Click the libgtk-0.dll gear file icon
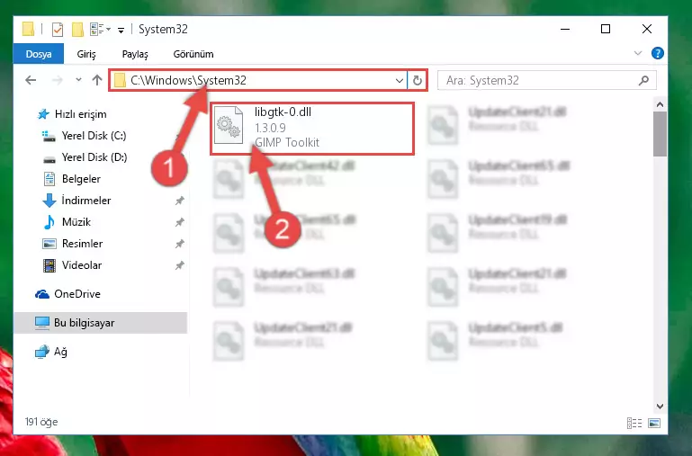The width and height of the screenshot is (692, 456). click(229, 125)
